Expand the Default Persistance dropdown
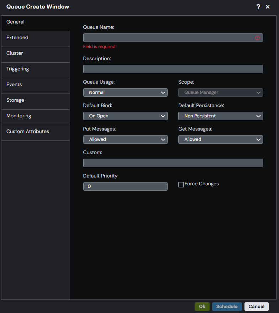 [x=221, y=116]
